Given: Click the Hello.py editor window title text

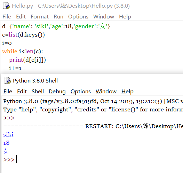Looking at the screenshot, I should [71, 6].
